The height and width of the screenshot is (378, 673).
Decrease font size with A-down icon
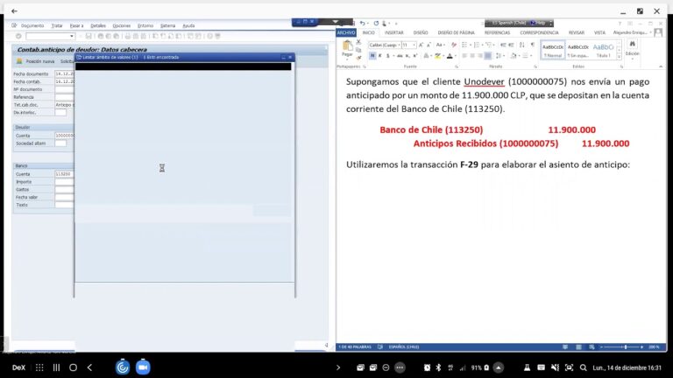429,45
